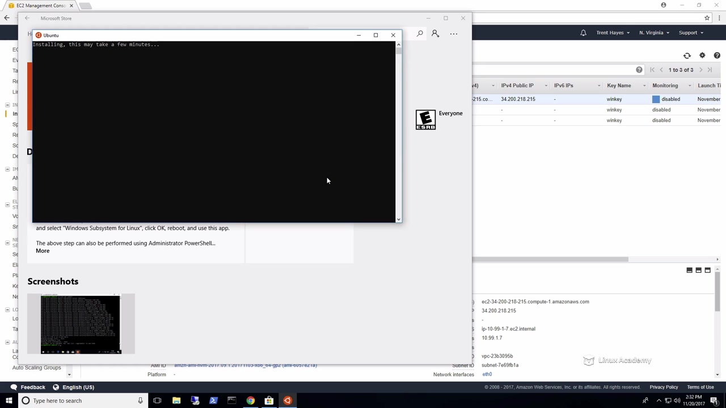The image size is (726, 408).
Task: Open the Ubuntu screenshot thumbnail in Store
Action: pos(81,324)
